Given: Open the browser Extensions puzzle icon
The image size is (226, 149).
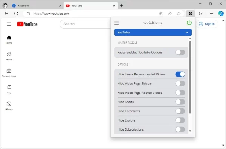Looking at the screenshot, I should pos(201,14).
